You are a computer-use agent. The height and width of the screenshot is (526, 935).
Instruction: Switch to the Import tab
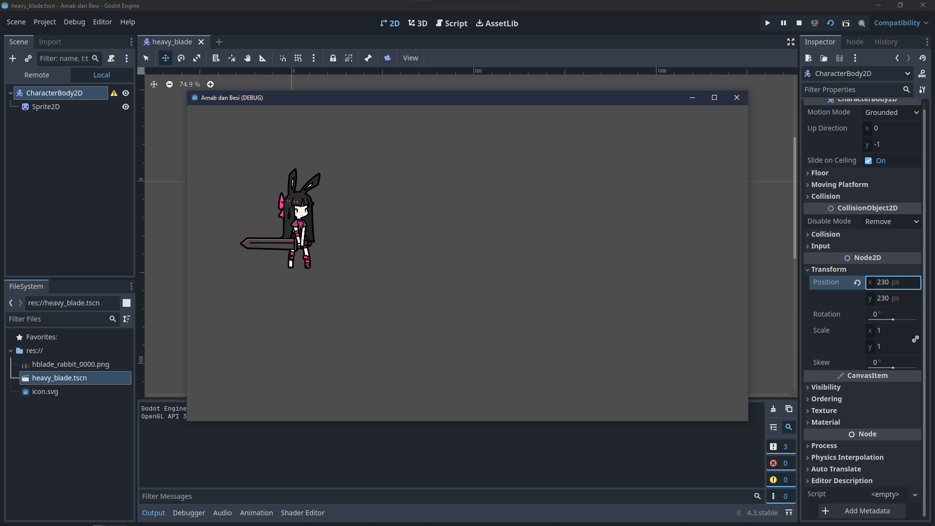point(50,42)
